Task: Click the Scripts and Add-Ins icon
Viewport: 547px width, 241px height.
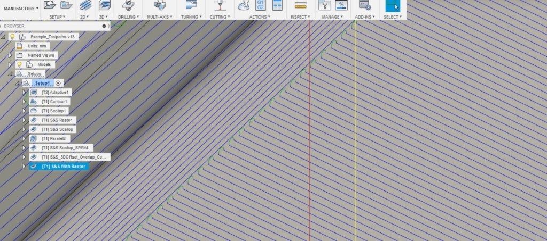Action: [x=365, y=5]
